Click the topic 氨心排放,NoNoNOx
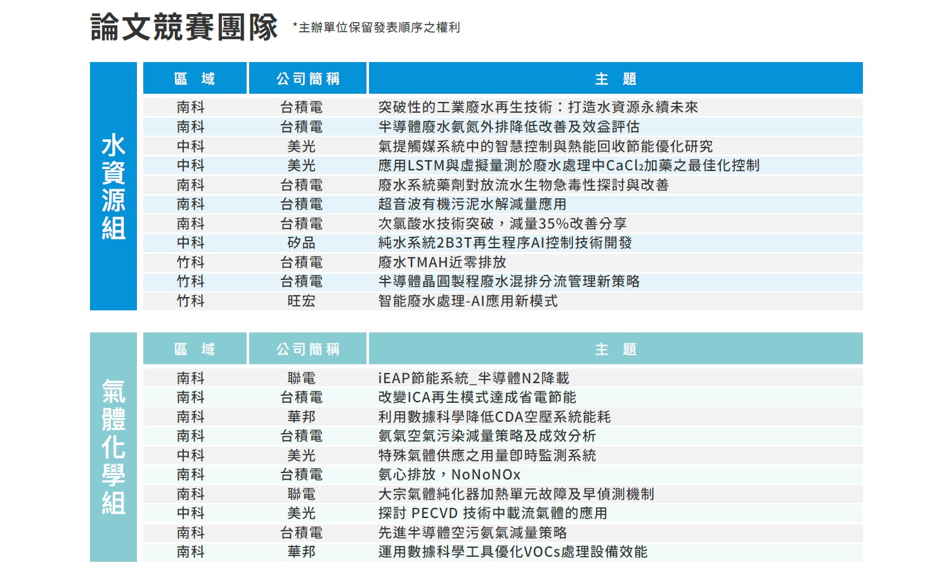This screenshot has width=951, height=570. [449, 474]
